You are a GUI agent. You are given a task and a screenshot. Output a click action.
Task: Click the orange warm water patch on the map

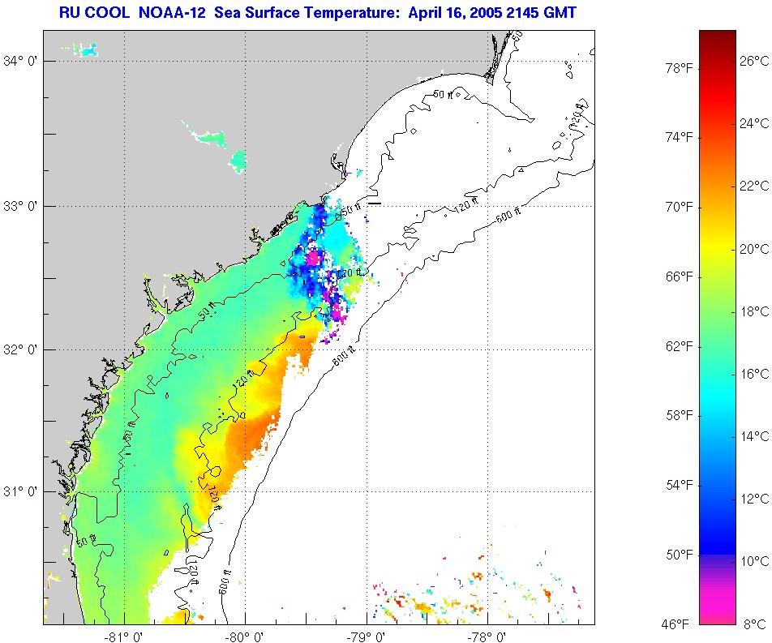pyautogui.click(x=251, y=438)
